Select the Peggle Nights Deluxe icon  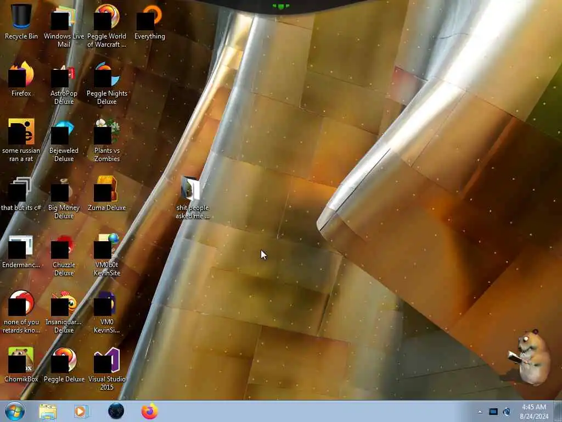coord(107,84)
